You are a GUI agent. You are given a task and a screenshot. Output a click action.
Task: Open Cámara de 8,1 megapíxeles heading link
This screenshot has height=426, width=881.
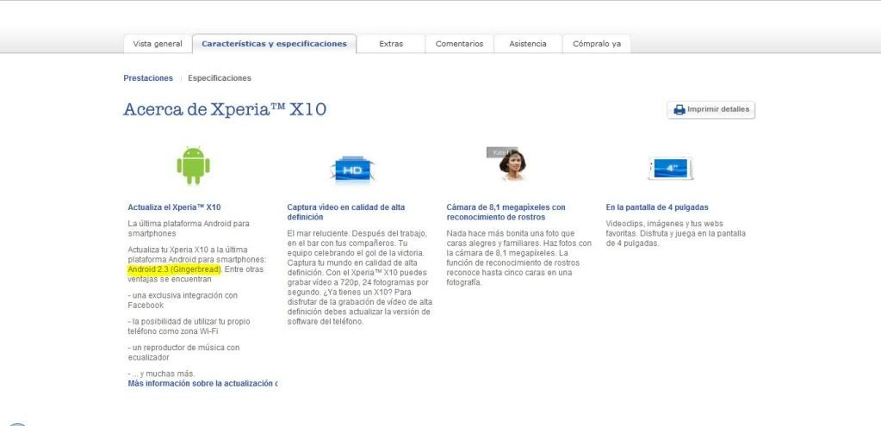point(506,213)
